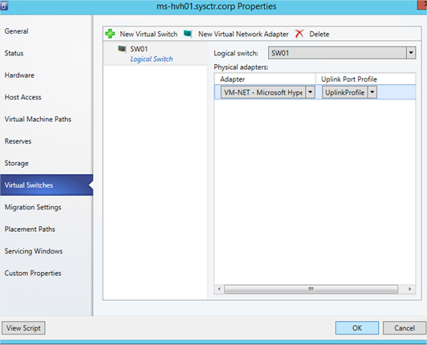Viewport: 427px width, 345px height.
Task: Click the properties window title bar icon
Action: click(4, 6)
